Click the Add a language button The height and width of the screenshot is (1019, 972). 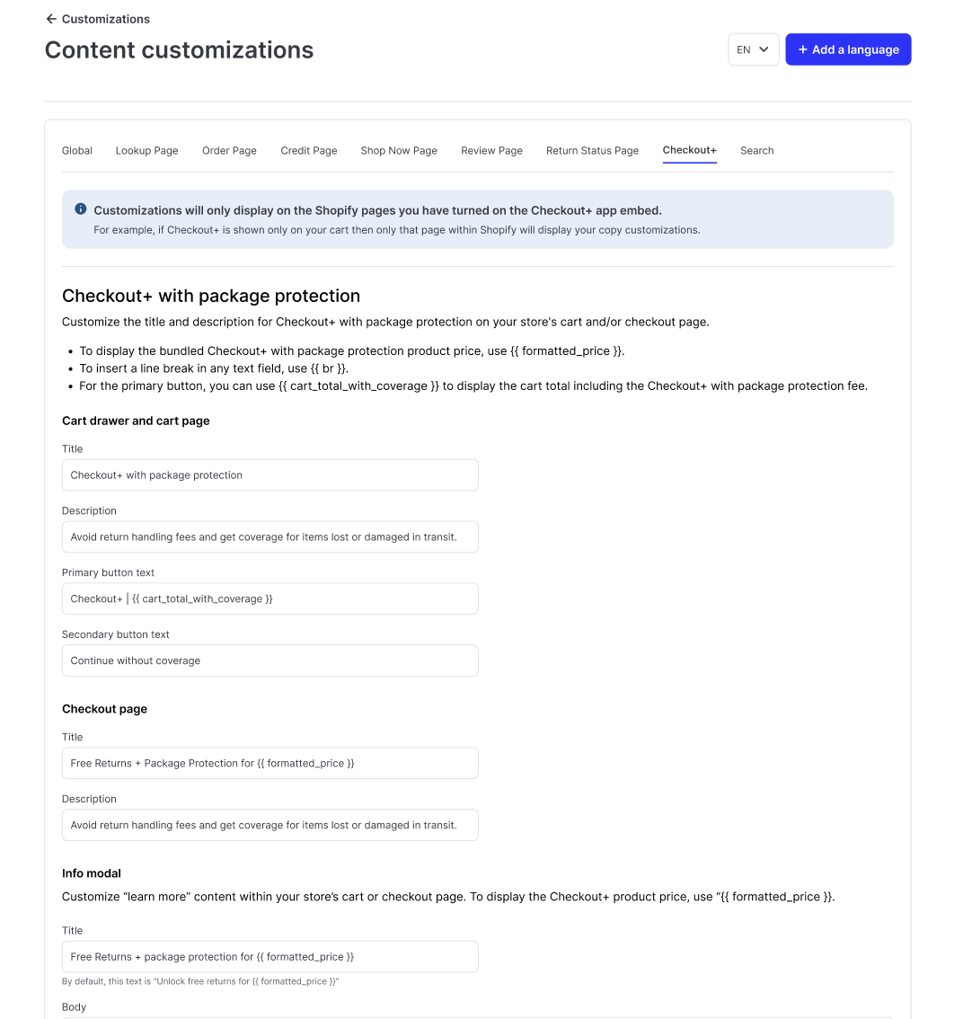click(x=848, y=49)
